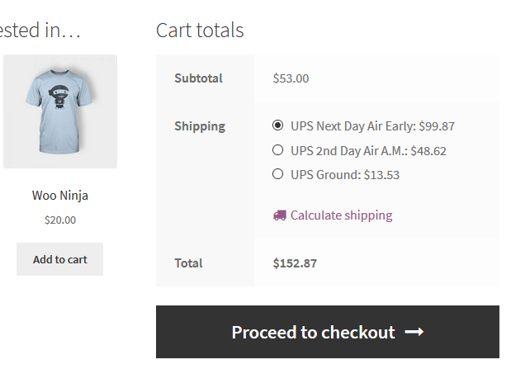Click the $20.00 Woo Ninja price
Screen dimensions: 511x369
click(x=59, y=220)
